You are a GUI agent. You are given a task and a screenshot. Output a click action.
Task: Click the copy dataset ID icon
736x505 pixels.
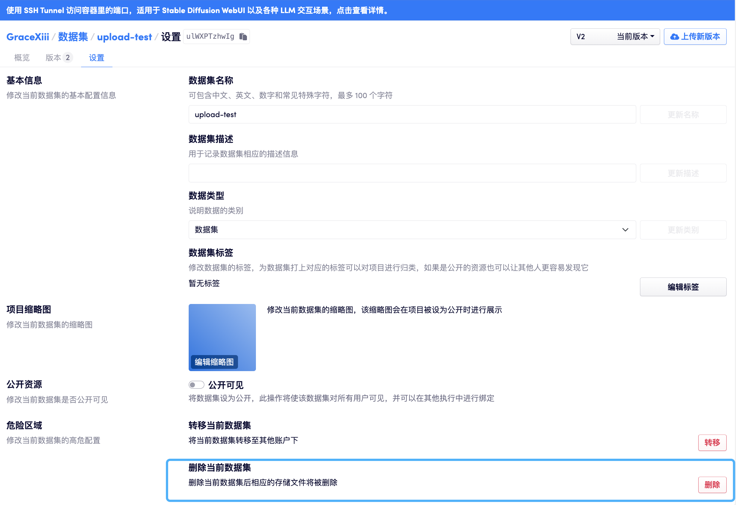(243, 37)
